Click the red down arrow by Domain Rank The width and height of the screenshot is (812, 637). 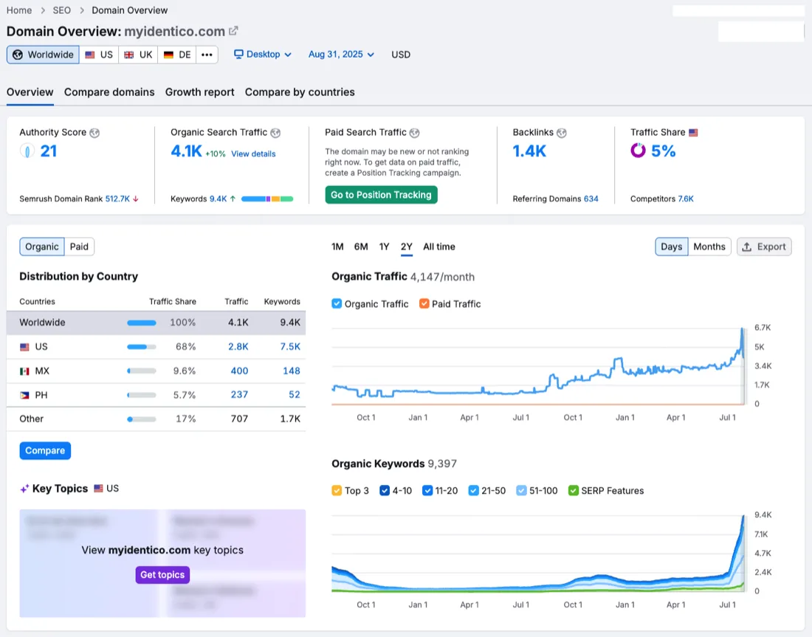pos(136,199)
